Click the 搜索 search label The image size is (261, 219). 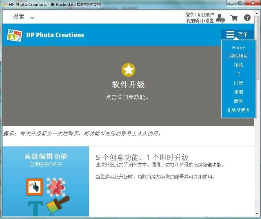tap(18, 17)
